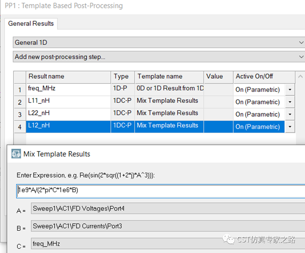305x253 pixels.
Task: Open the General 1D dropdown
Action: pyautogui.click(x=159, y=42)
